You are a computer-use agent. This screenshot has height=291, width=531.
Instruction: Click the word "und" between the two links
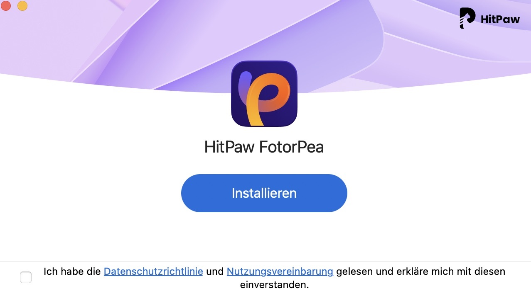[x=215, y=272]
